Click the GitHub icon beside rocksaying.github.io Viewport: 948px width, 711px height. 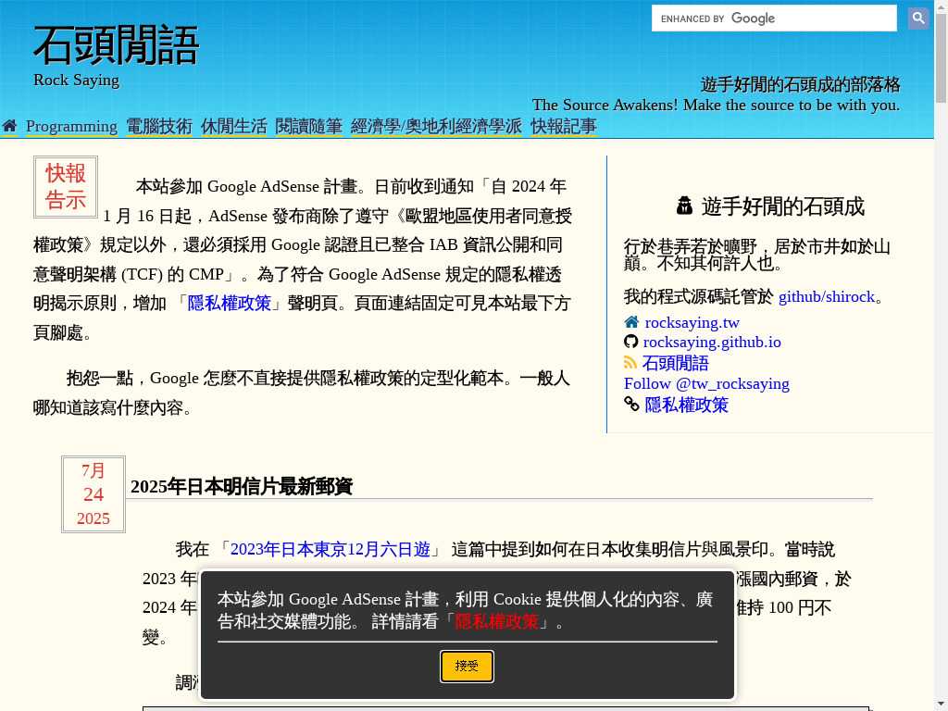(631, 342)
